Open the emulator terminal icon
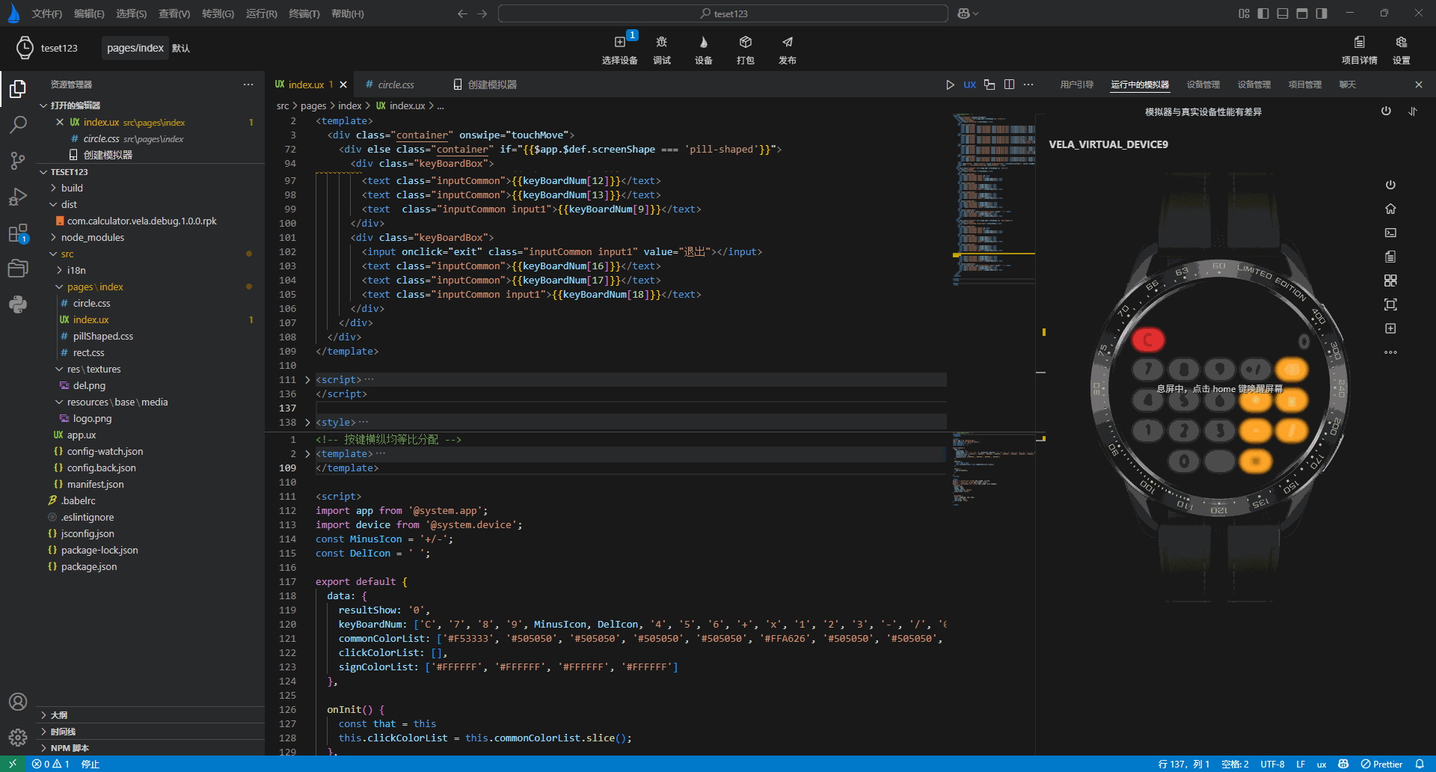Viewport: 1436px width, 772px height. 1390,233
